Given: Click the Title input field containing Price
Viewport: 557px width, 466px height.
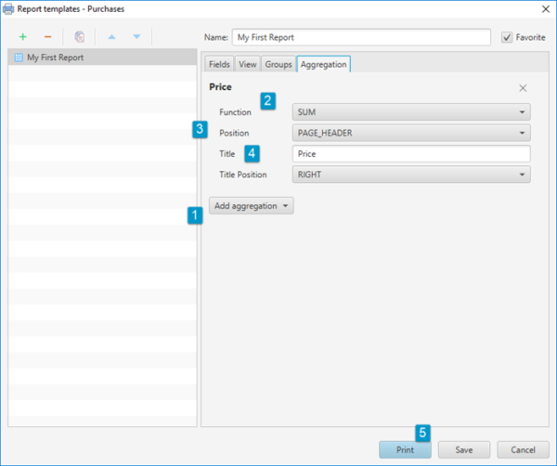Looking at the screenshot, I should [x=410, y=154].
